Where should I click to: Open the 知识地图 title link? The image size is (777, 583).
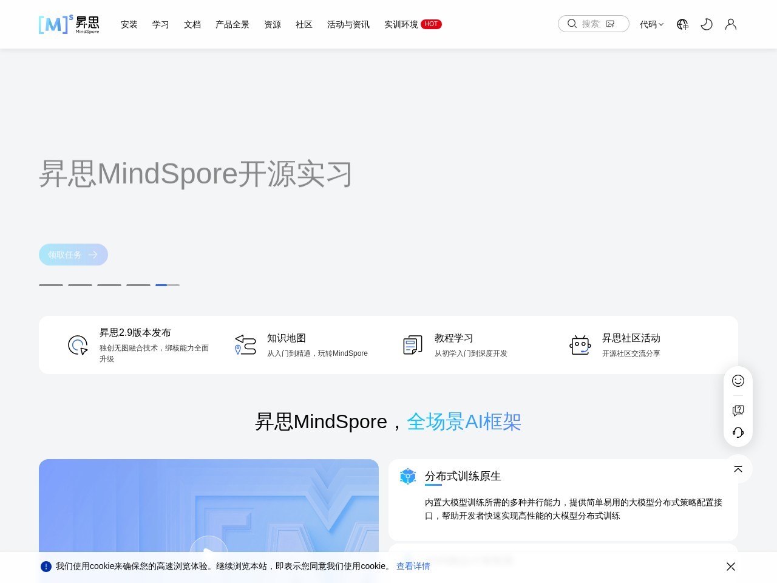coord(287,338)
